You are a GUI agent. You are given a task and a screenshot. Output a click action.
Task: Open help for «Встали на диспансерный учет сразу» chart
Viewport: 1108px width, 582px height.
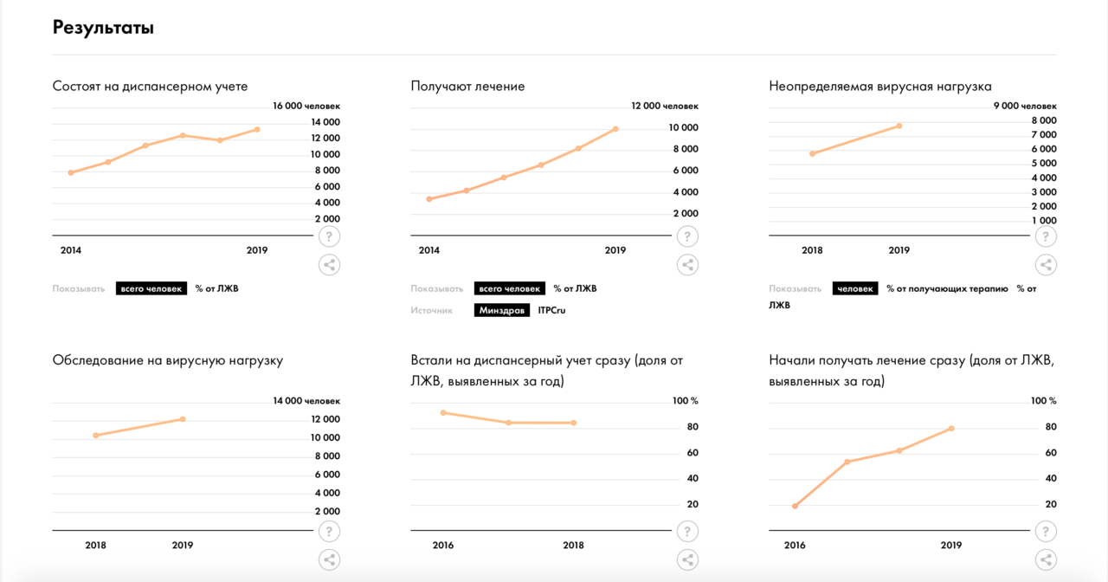tap(687, 532)
